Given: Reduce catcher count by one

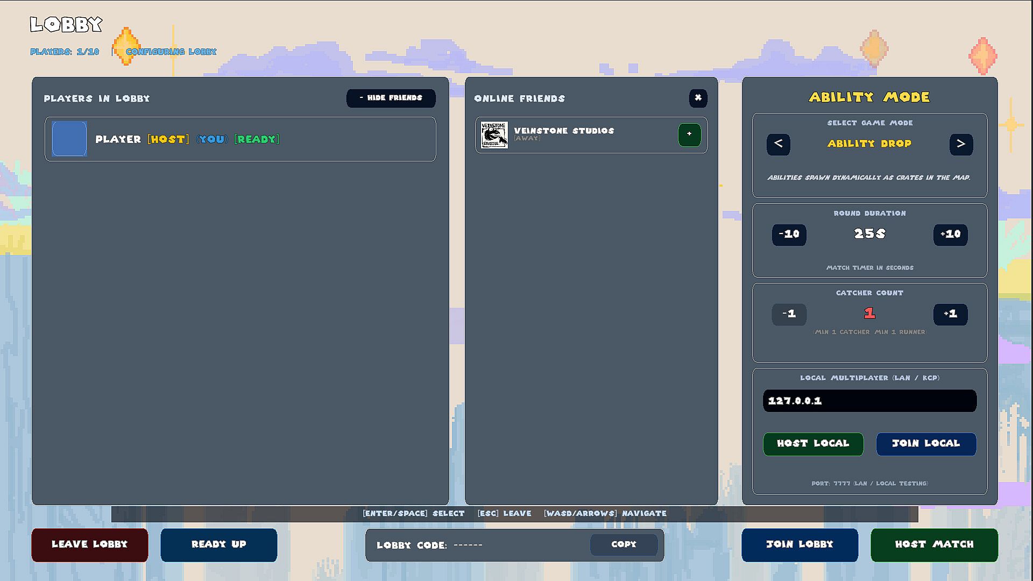Looking at the screenshot, I should (x=789, y=314).
